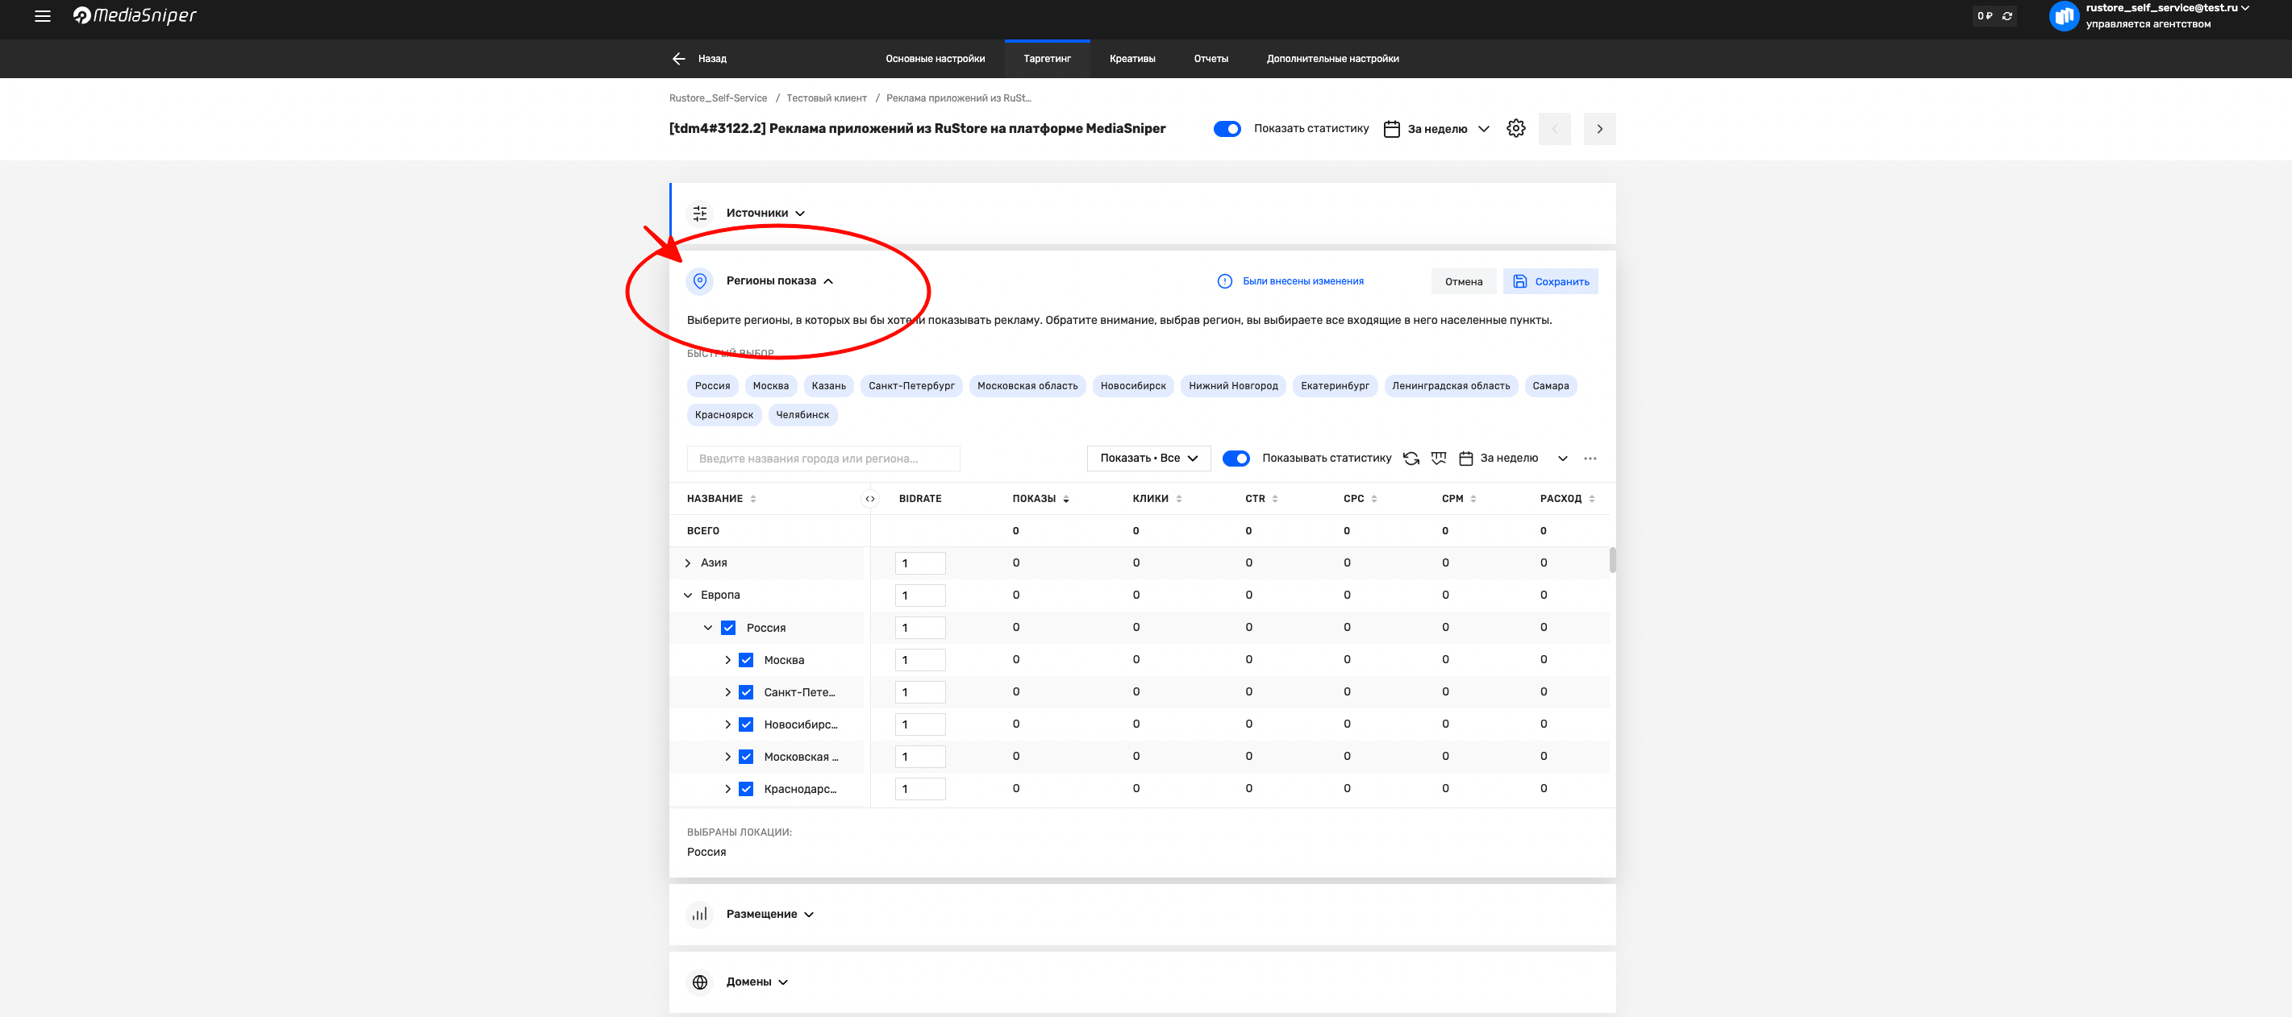This screenshot has width=2292, height=1017.
Task: Open campaign settings gear icon
Action: point(1516,129)
